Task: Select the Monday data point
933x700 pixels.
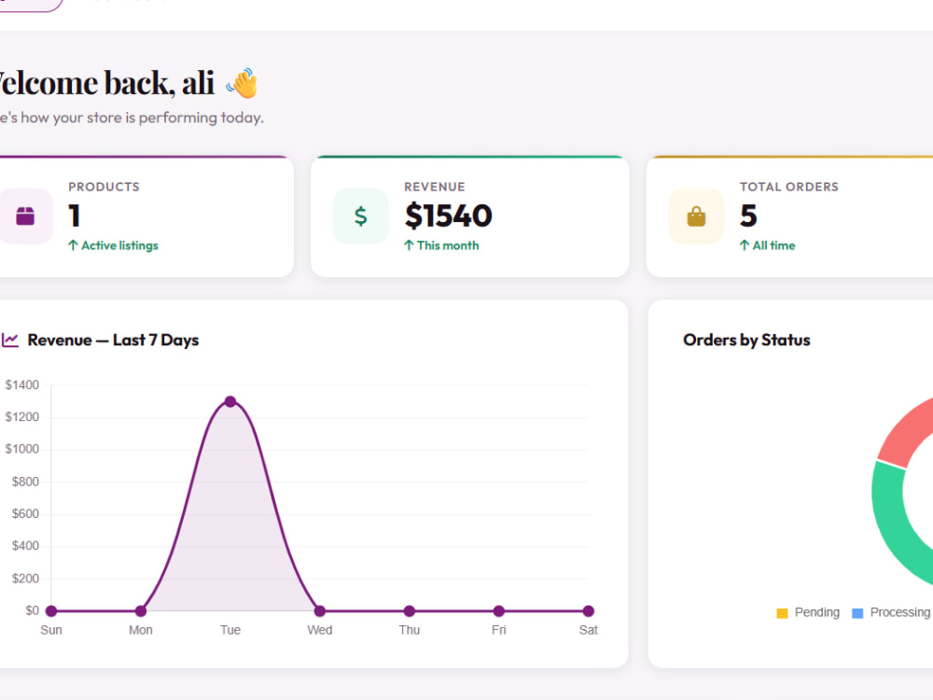Action: pyautogui.click(x=141, y=610)
